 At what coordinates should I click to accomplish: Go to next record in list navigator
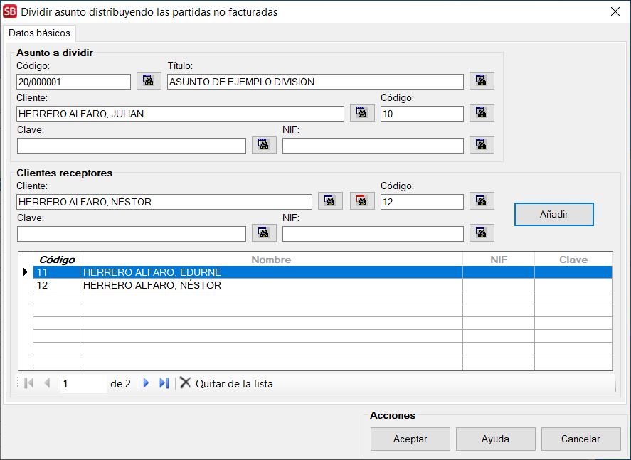(147, 383)
